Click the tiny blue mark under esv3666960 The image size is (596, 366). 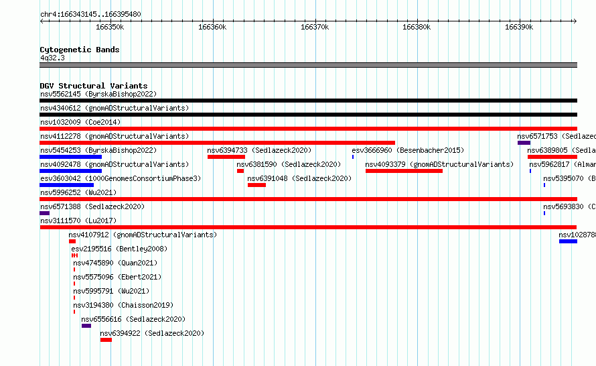click(x=353, y=157)
